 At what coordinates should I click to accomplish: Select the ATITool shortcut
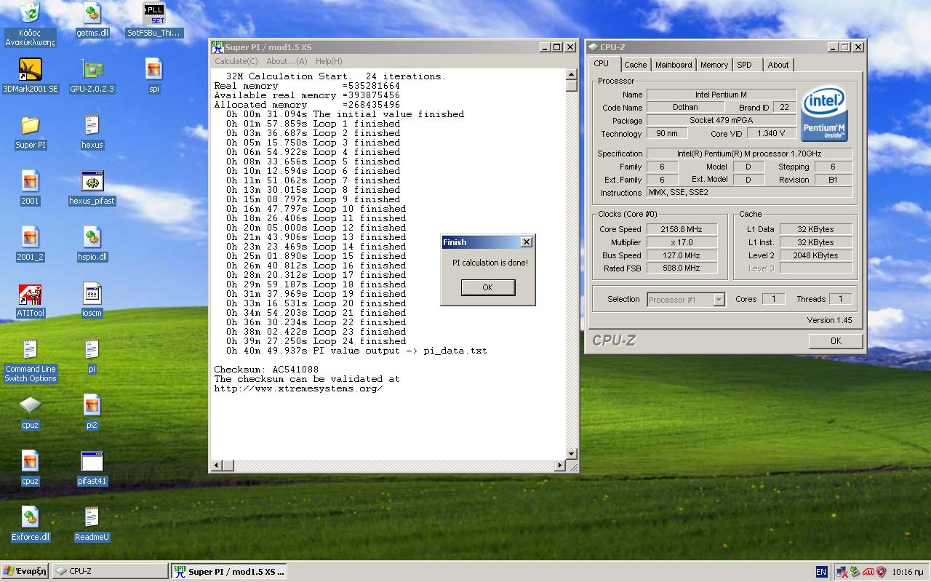tap(30, 300)
